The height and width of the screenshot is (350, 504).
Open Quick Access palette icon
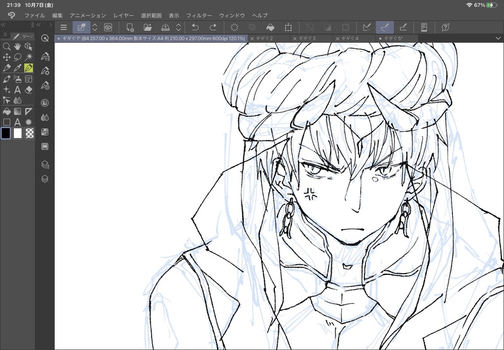click(x=45, y=38)
